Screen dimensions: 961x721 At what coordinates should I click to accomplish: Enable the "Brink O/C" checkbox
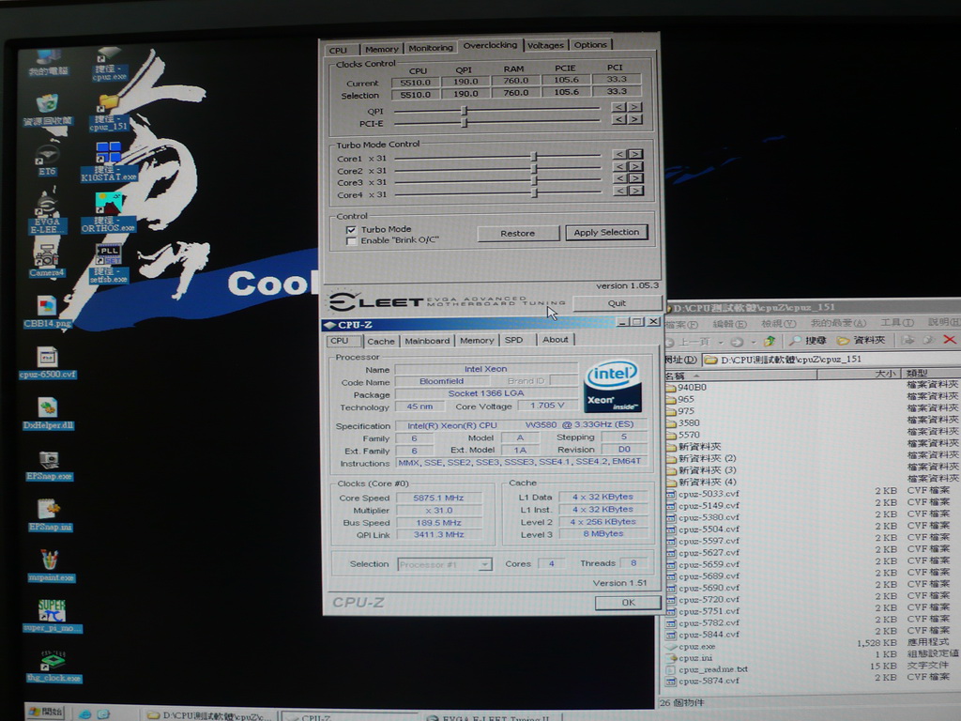pyautogui.click(x=351, y=241)
